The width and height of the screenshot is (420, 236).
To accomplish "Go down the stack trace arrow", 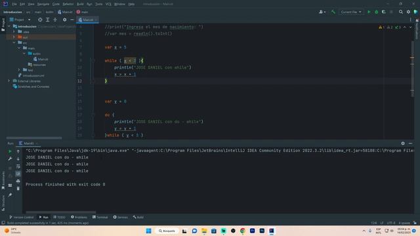I will [18, 159].
